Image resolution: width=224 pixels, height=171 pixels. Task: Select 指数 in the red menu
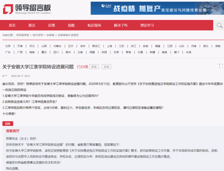(x=71, y=25)
